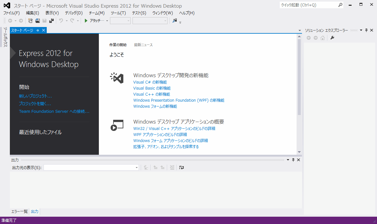The height and width of the screenshot is (224, 377).
Task: Open the Navigate Backward history dropdown arrow
Action: 15,21
